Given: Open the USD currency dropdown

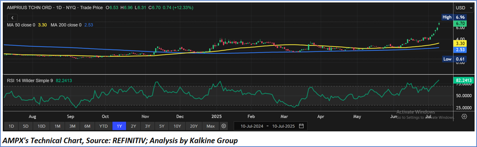Looking at the screenshot, I should [464, 8].
